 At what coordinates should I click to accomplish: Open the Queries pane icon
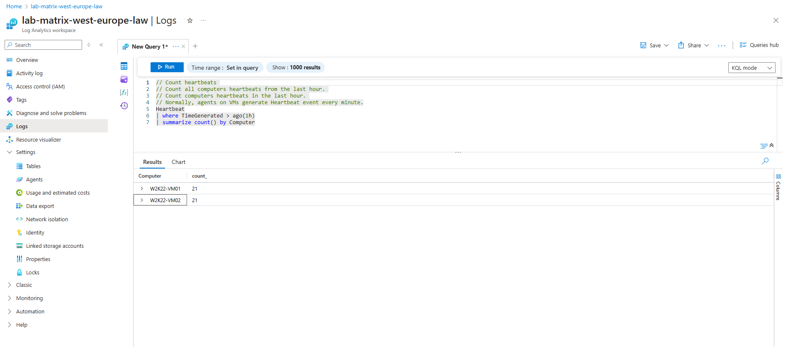coord(124,79)
